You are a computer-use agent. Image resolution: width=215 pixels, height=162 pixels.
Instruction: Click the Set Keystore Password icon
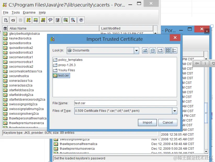50,20
